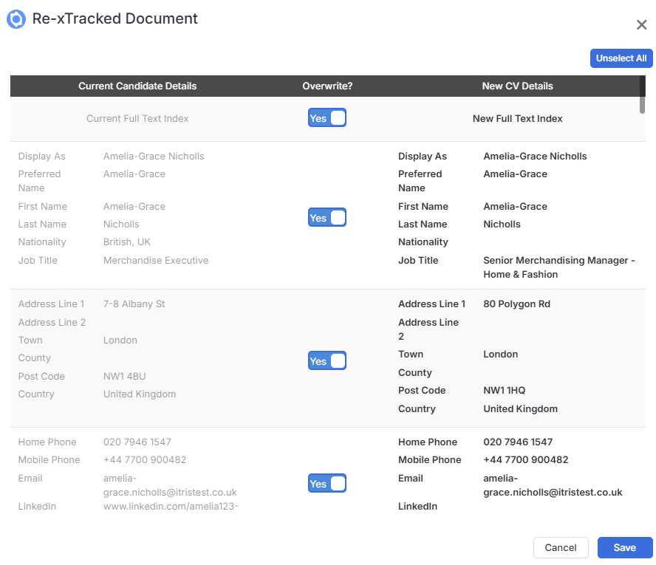The width and height of the screenshot is (656, 565).
Task: Click current address 7-8 Albany St
Action: click(x=134, y=304)
